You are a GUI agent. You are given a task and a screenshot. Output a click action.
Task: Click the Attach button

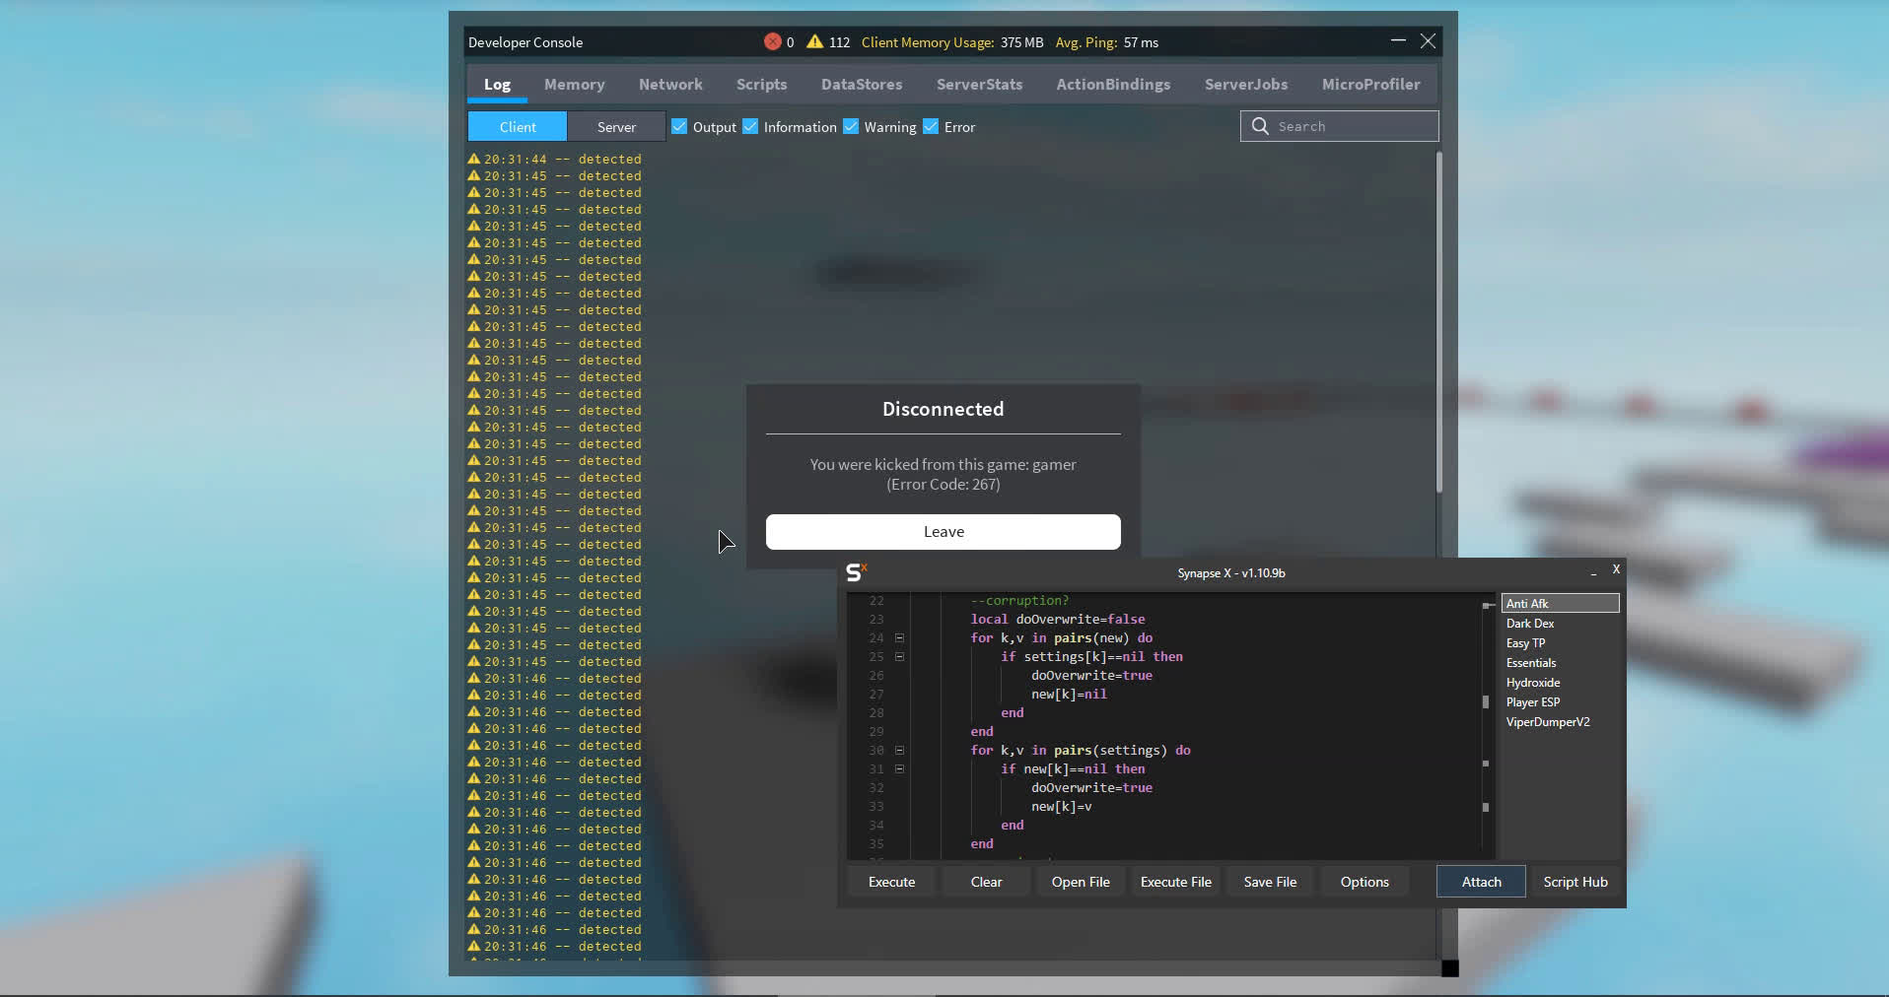pyautogui.click(x=1481, y=882)
